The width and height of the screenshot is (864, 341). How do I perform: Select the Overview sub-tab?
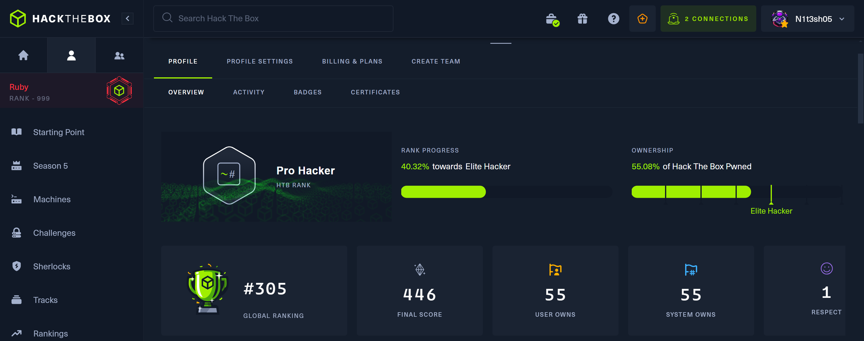point(186,92)
